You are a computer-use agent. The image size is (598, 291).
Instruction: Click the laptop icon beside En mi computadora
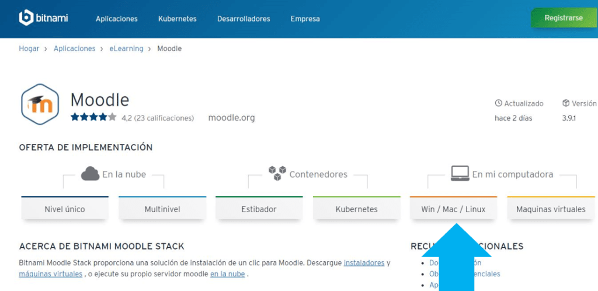click(460, 173)
